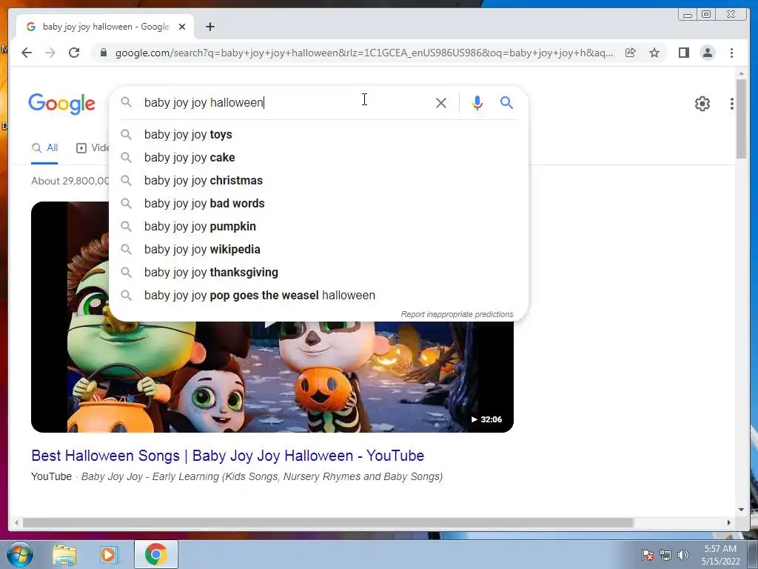Click the vertical scrollbar up arrow

741,73
